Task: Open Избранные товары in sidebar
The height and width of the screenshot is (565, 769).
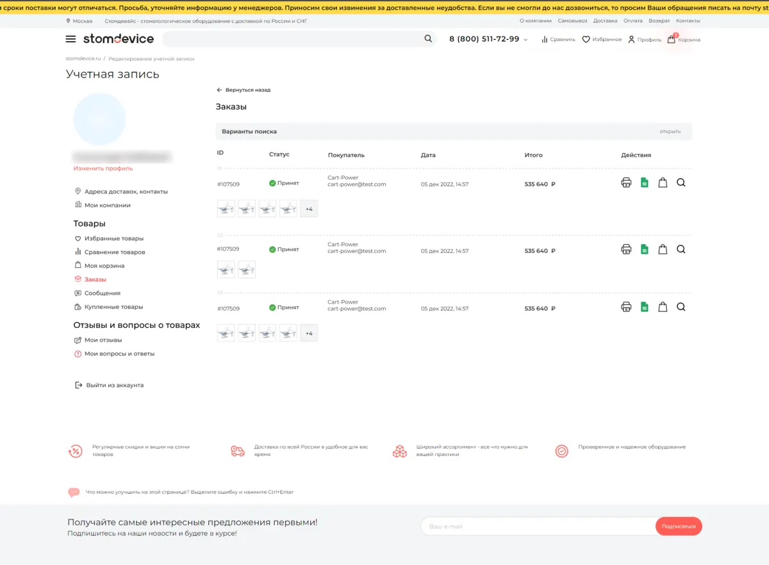Action: [x=109, y=238]
